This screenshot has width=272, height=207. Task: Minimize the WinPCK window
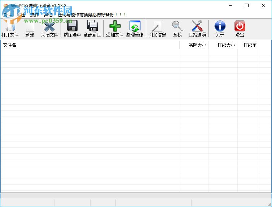click(231, 5)
